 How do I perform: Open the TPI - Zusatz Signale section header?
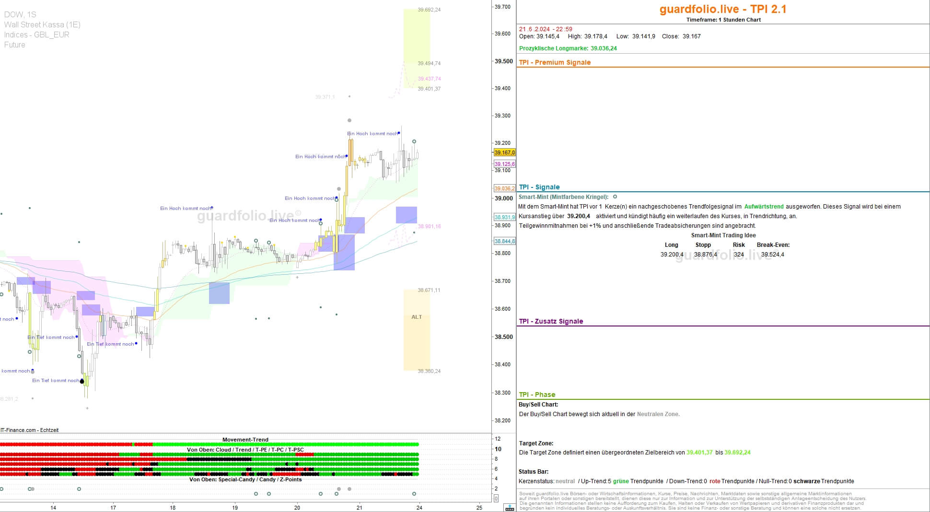551,321
